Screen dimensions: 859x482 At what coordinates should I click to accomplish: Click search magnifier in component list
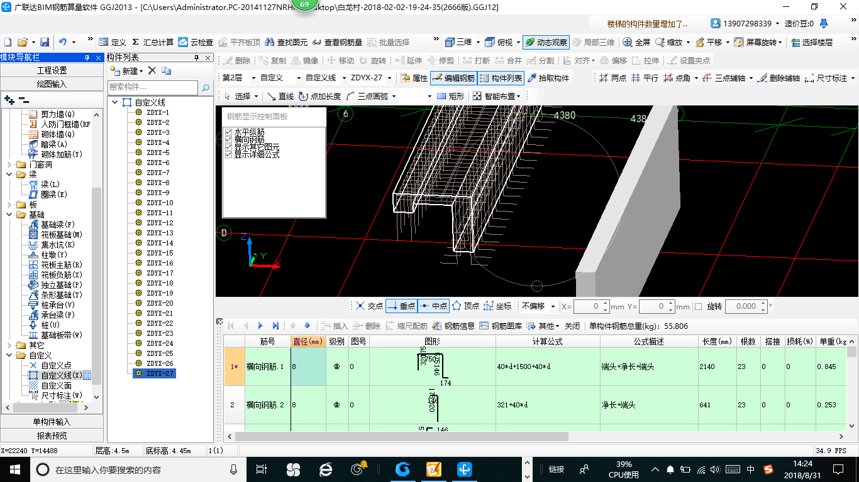pyautogui.click(x=205, y=87)
